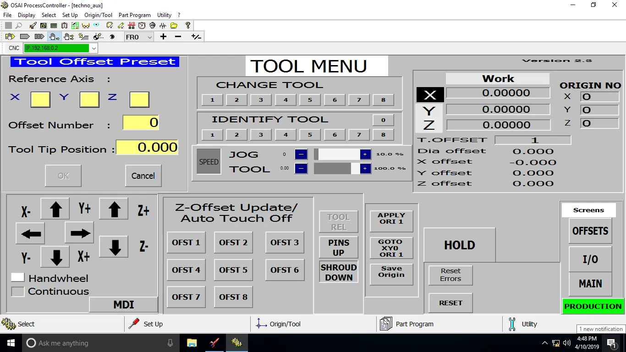Click the yellow folder toolbar icon

coord(174,26)
